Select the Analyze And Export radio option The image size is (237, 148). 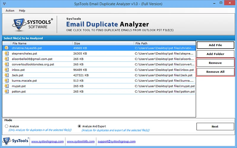pos(79,126)
